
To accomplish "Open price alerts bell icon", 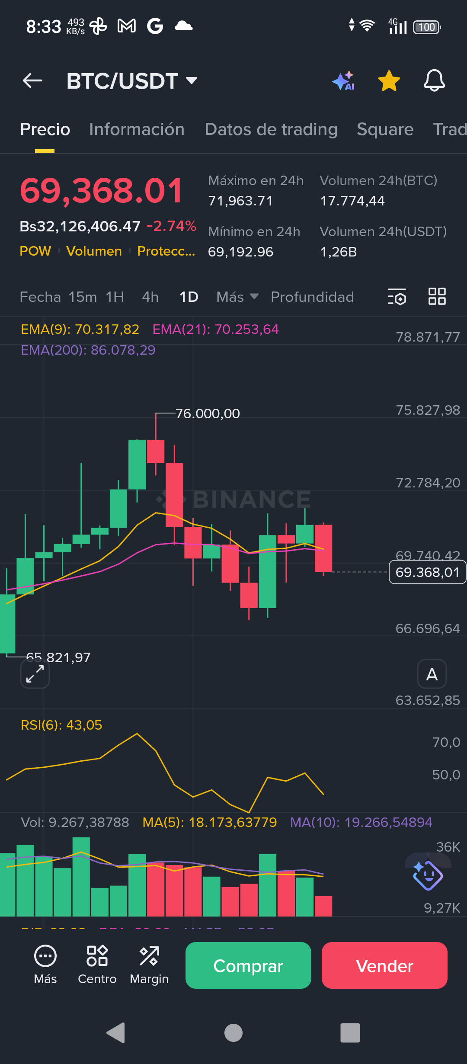I will [434, 80].
